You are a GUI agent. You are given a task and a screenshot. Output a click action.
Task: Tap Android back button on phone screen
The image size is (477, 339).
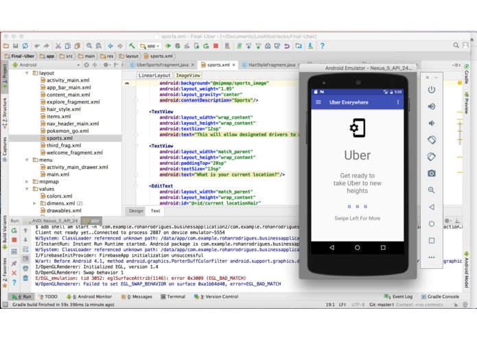(331, 248)
